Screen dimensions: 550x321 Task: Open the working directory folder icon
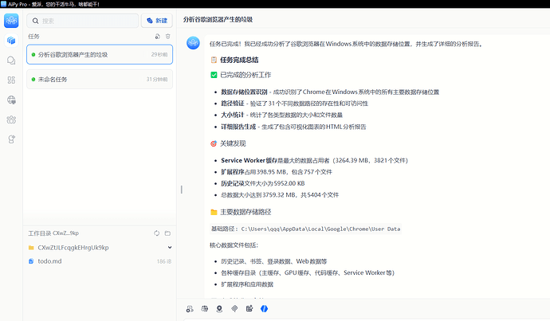pos(167,233)
